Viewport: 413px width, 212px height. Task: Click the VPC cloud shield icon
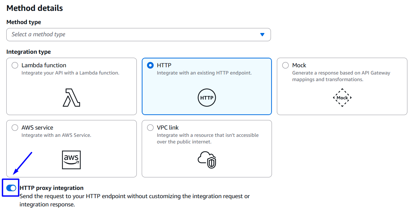pos(207,160)
